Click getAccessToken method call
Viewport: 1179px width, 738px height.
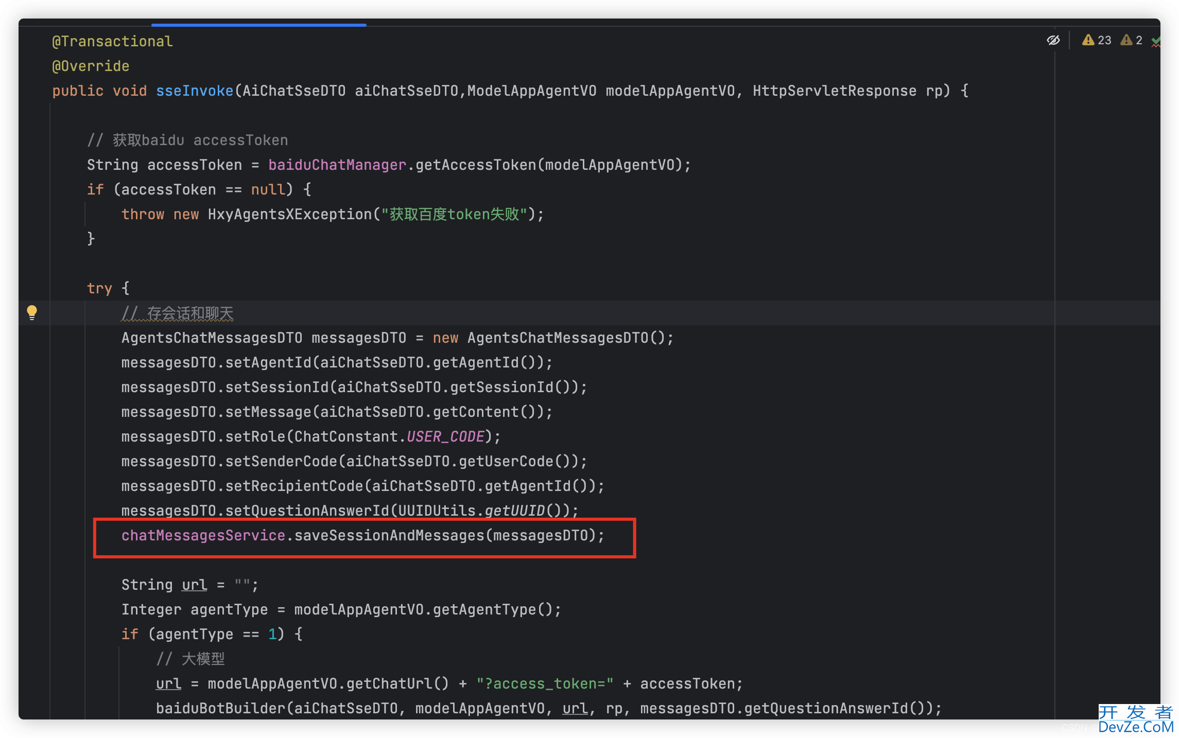click(x=476, y=165)
